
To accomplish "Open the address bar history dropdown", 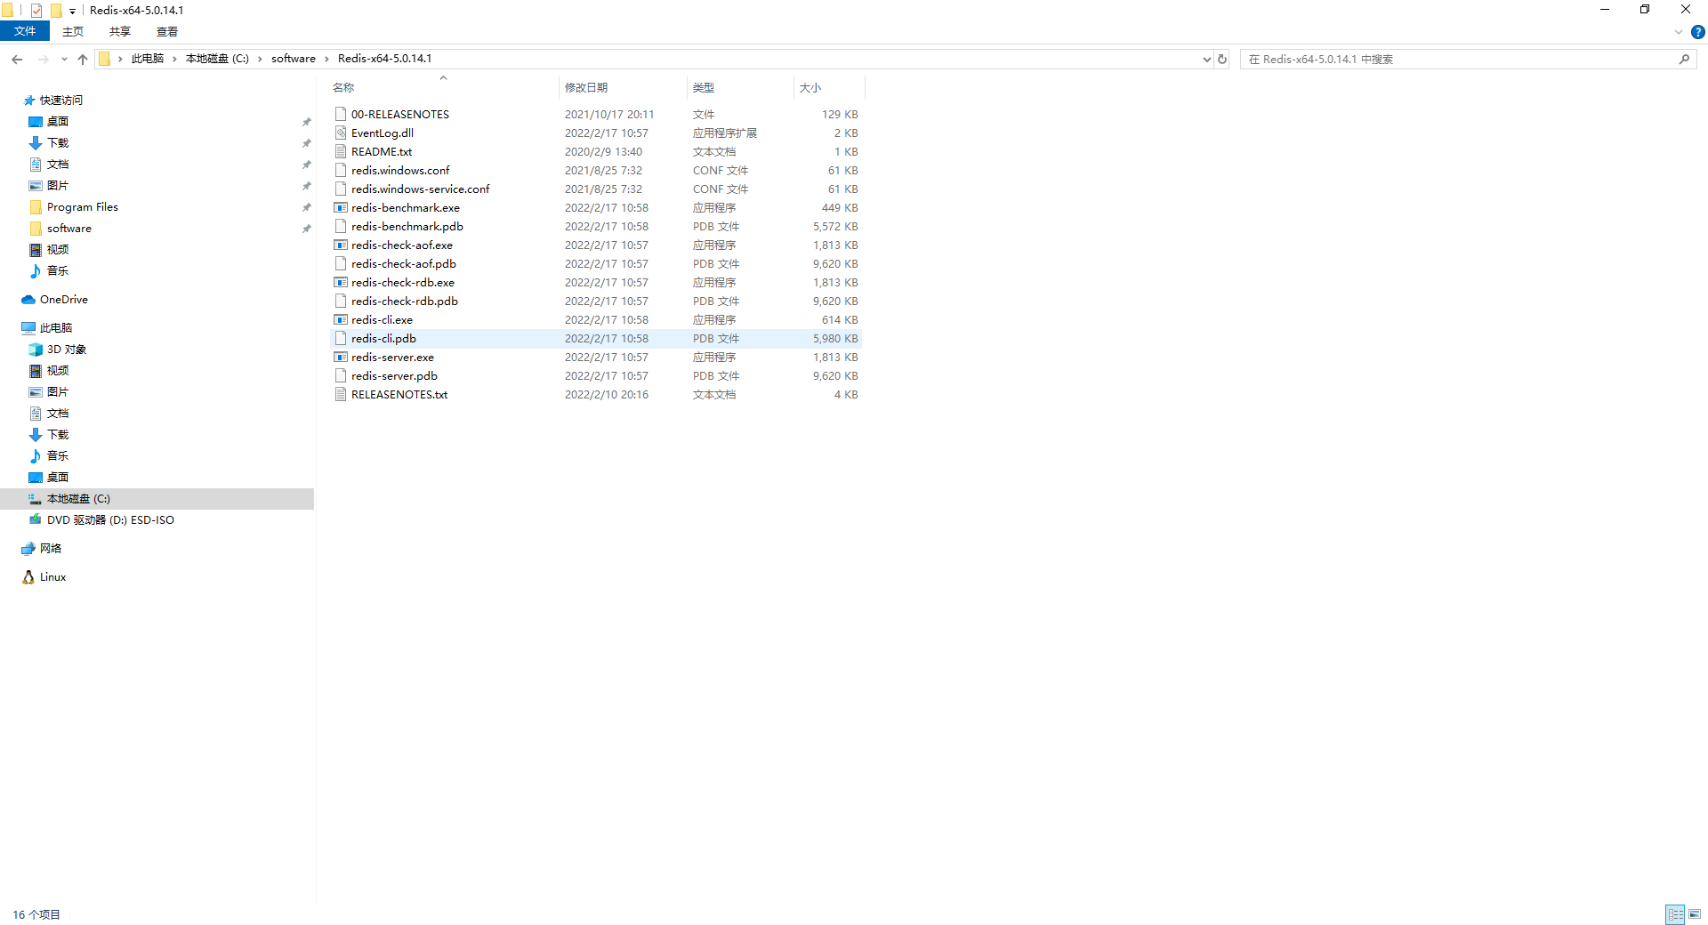I will coord(1206,60).
